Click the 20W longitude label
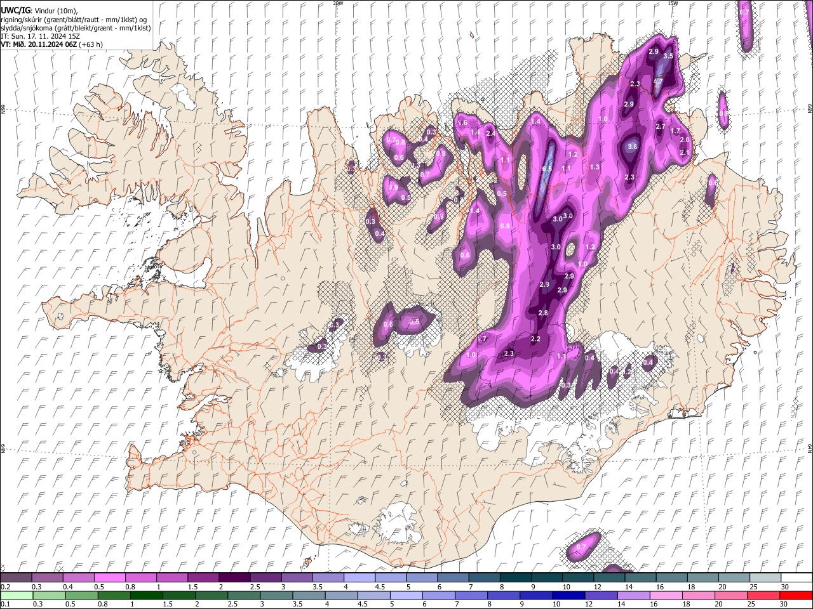 click(338, 3)
